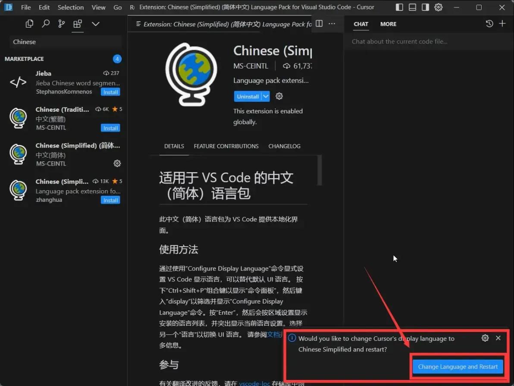514x386 pixels.
Task: Open Source Control from the activity bar
Action: point(62,24)
